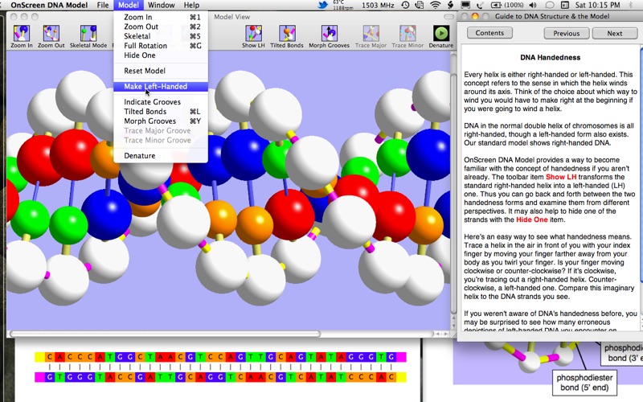Click the Model menu title
Screen dimensions: 643x402
(129, 5)
